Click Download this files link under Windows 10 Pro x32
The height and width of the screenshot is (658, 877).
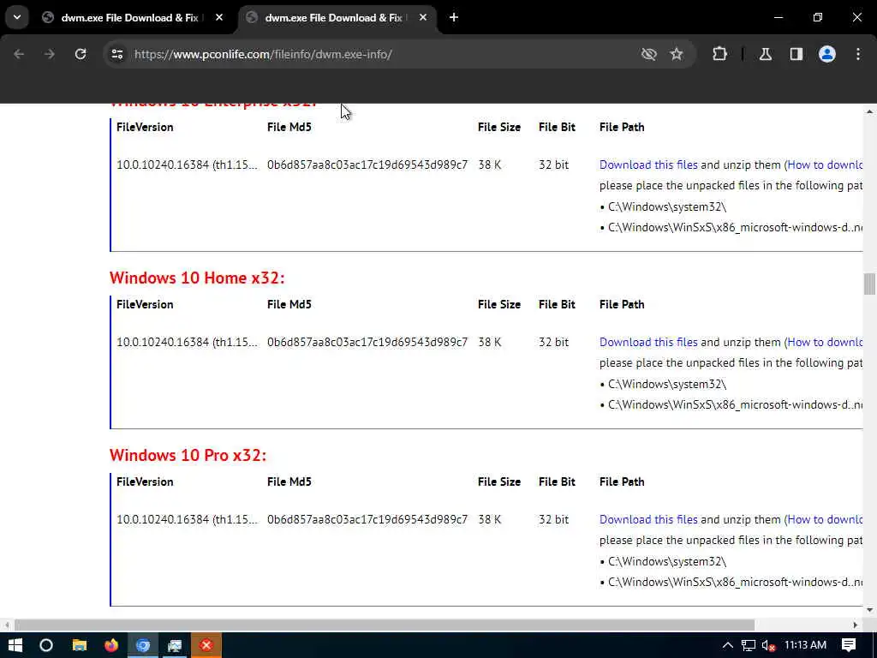[648, 520]
